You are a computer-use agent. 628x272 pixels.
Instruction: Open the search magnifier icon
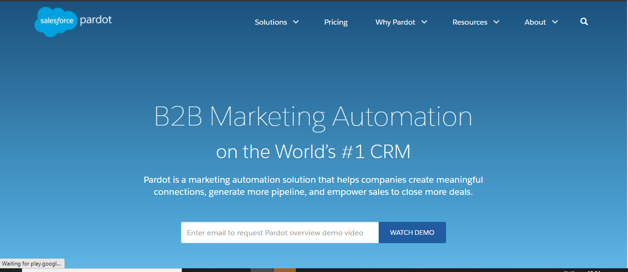[x=584, y=21]
